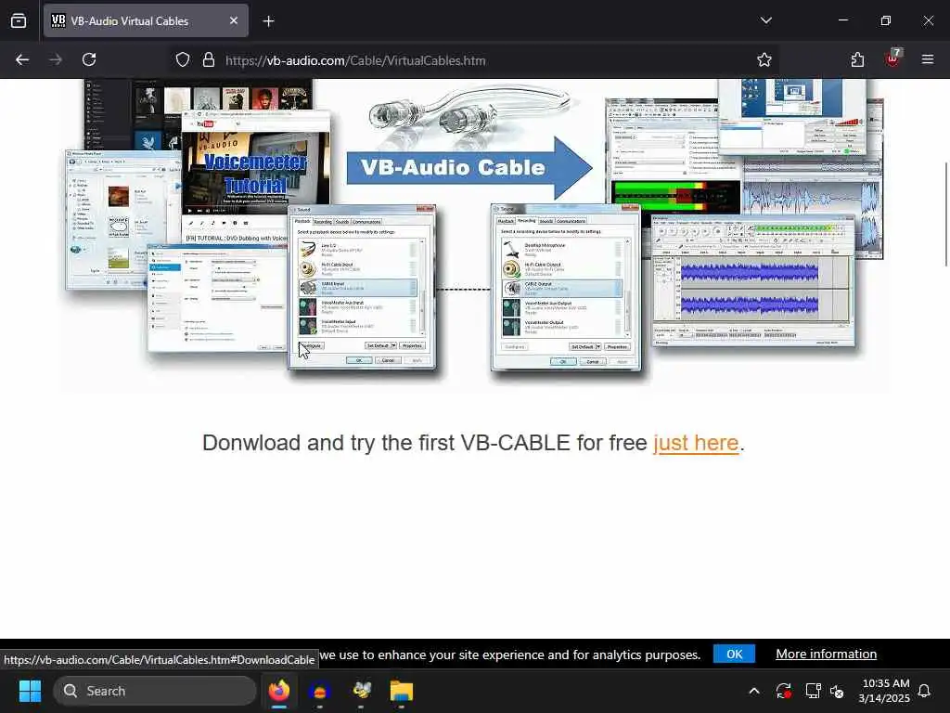Open the muted volume tray icon
The width and height of the screenshot is (950, 713).
click(838, 691)
